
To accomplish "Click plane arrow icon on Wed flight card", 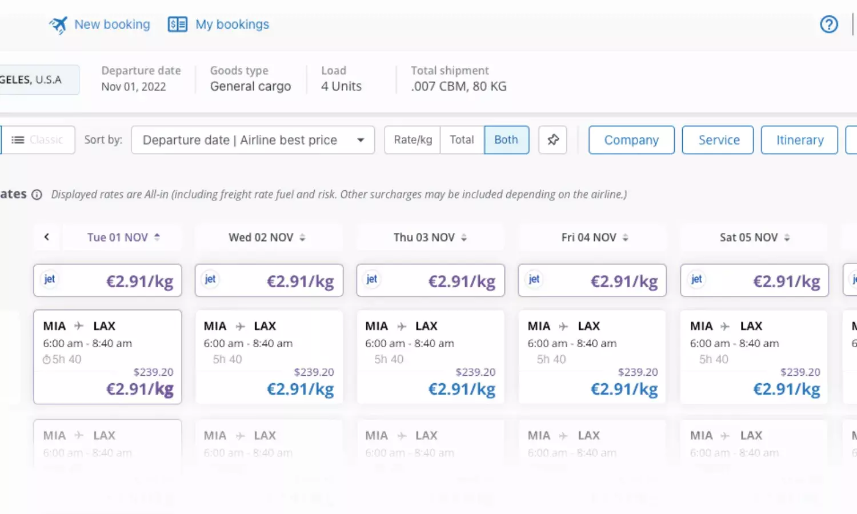I will [241, 326].
